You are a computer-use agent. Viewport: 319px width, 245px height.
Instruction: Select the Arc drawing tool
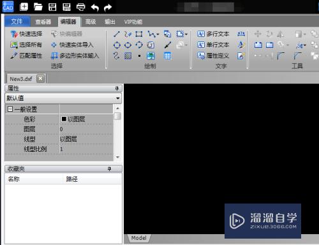click(x=139, y=45)
